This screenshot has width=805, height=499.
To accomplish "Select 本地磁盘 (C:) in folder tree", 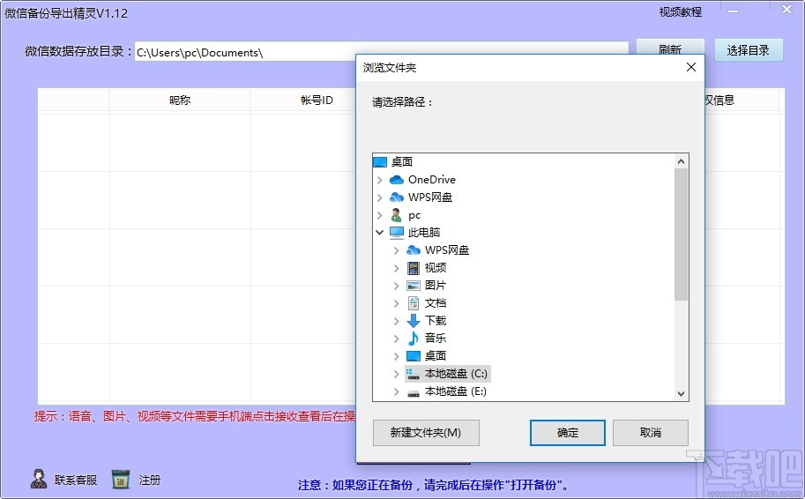I will pyautogui.click(x=456, y=374).
